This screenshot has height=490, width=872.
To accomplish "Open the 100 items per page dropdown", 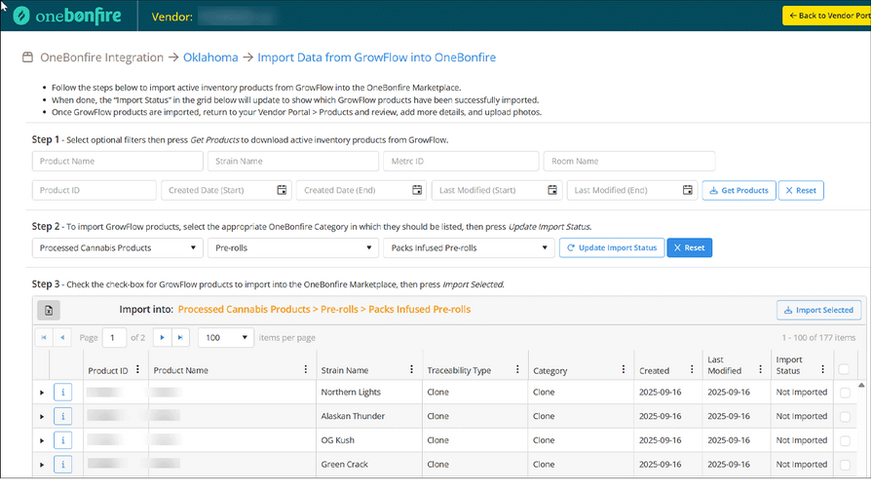I will 226,337.
